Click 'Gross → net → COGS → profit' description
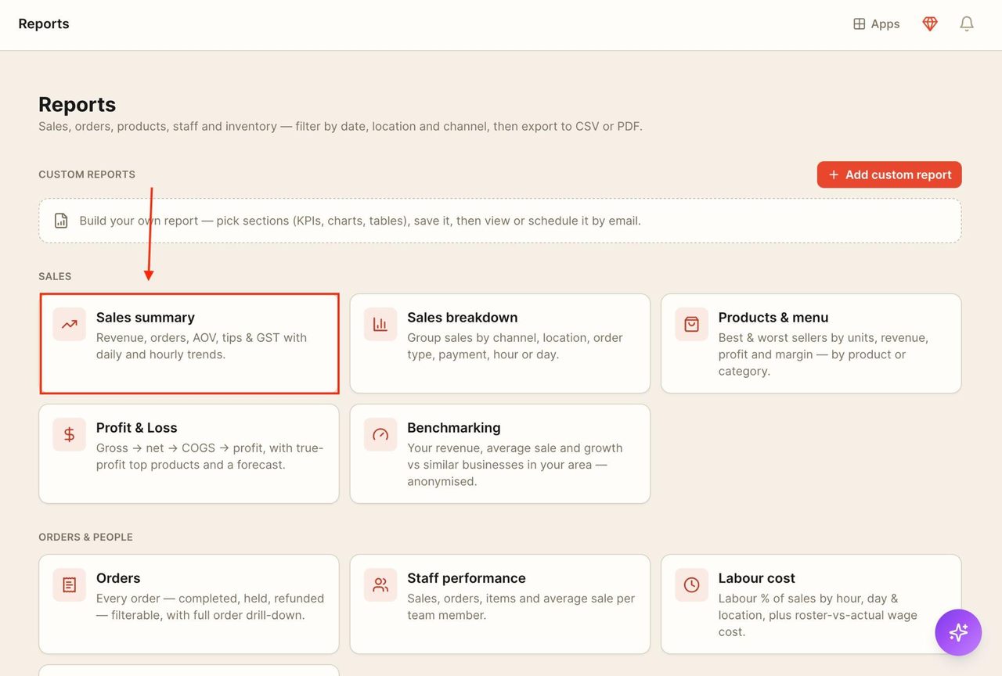 tap(210, 456)
